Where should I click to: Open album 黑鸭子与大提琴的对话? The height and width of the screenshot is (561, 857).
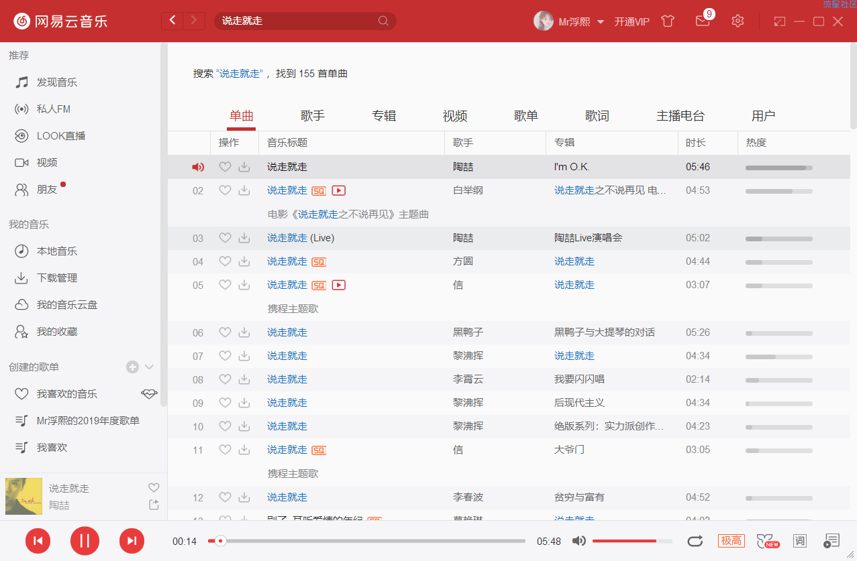point(604,332)
